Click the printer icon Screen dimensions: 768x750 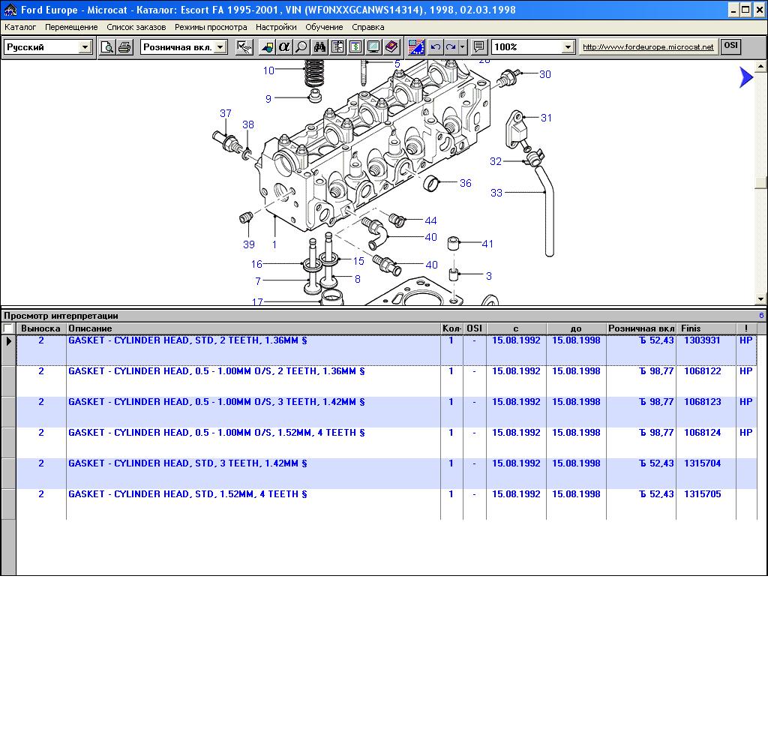point(124,47)
